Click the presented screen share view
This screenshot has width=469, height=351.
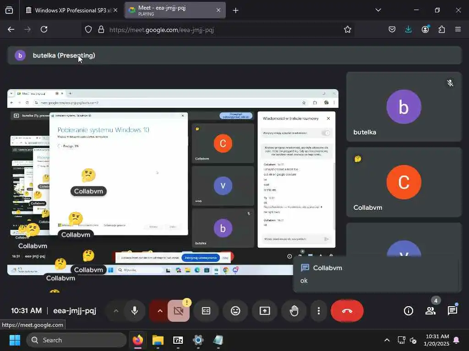pyautogui.click(x=173, y=182)
